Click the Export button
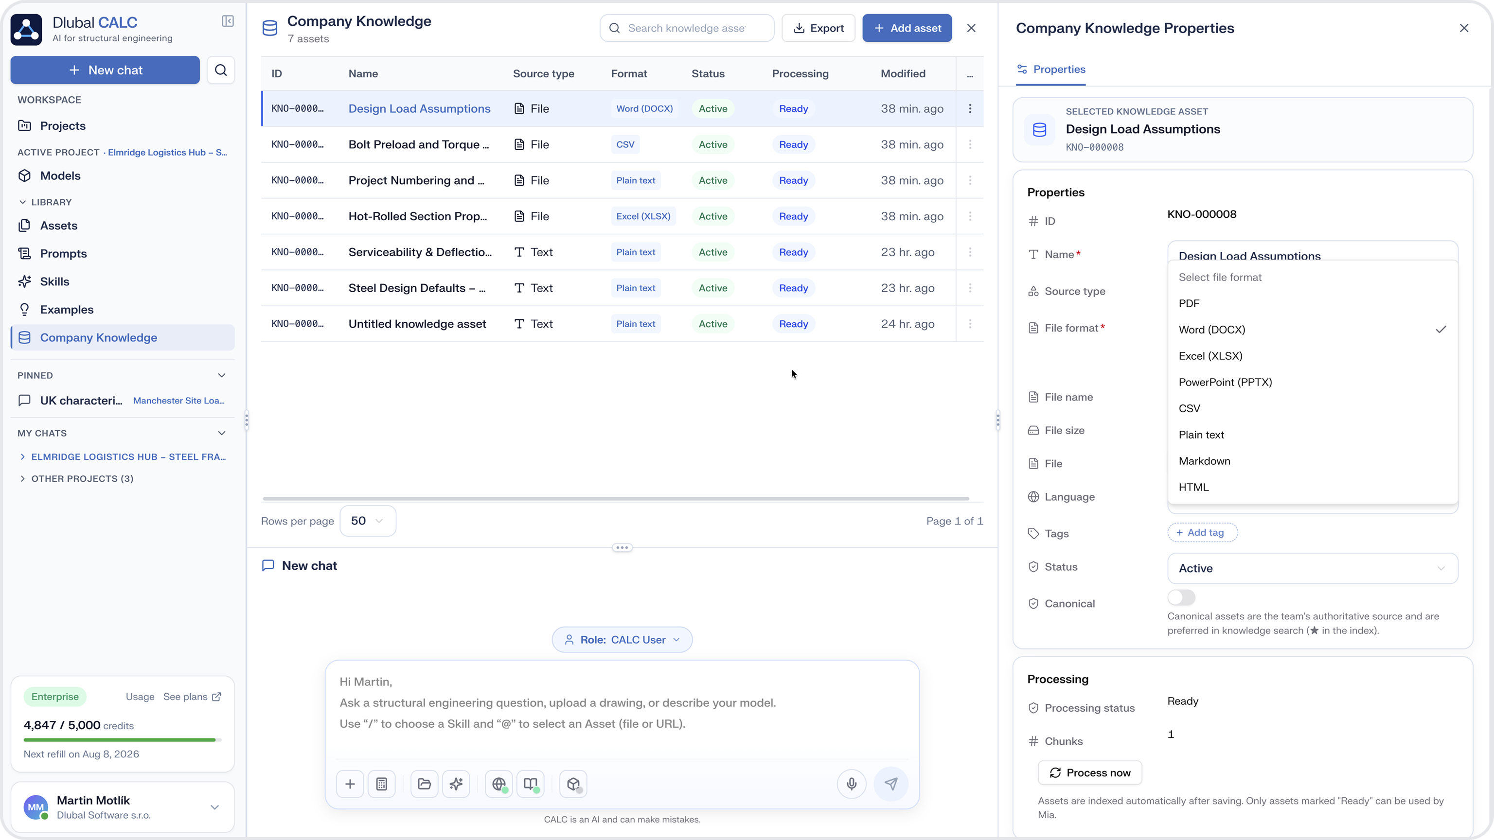Viewport: 1494px width, 840px height. [x=818, y=28]
